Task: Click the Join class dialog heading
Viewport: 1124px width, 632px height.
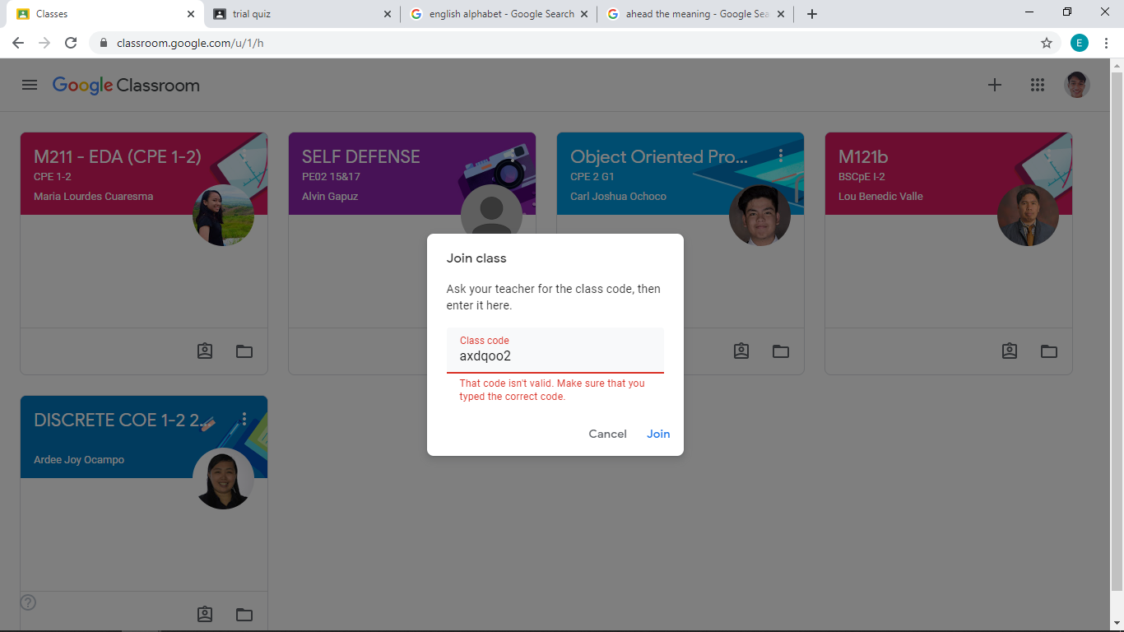Action: point(476,258)
